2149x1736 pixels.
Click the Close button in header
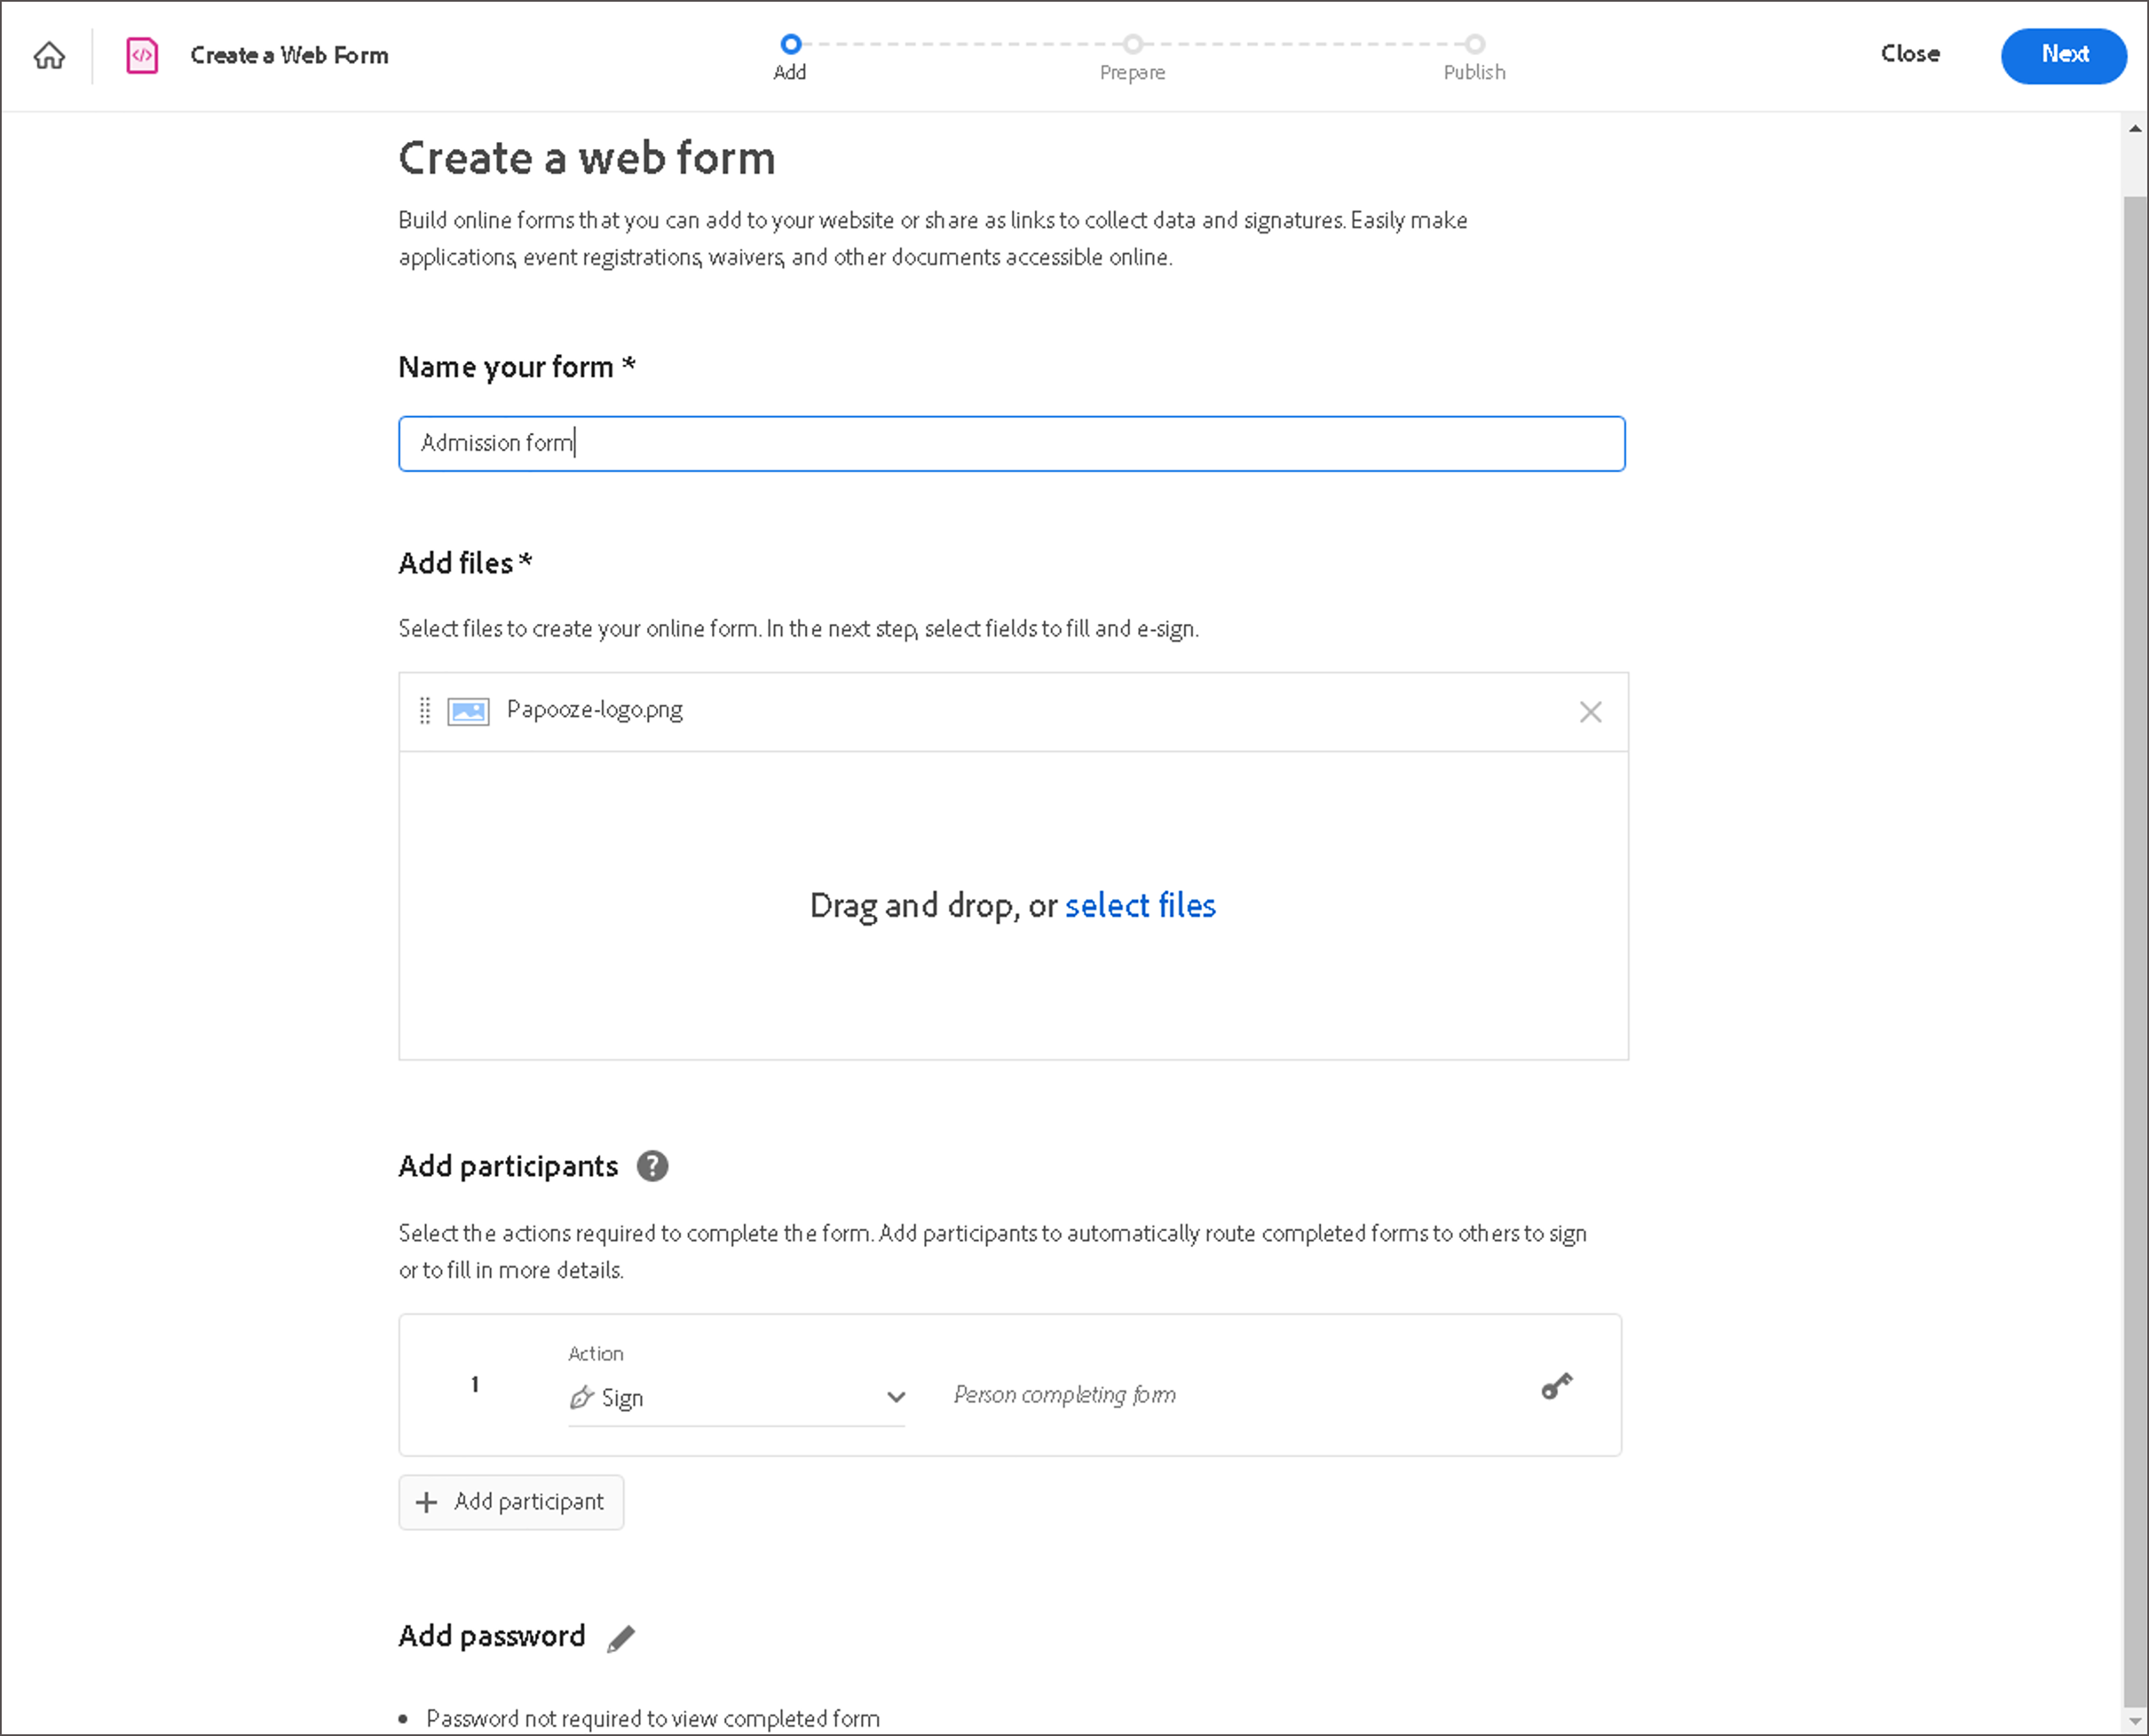tap(1909, 54)
